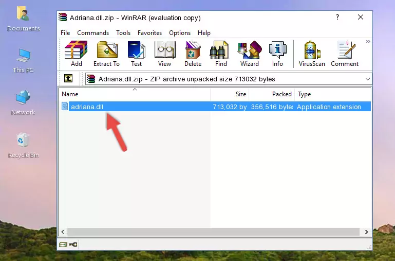Select the Recycle Bin desktop icon
The height and width of the screenshot is (261, 395).
pos(24,145)
